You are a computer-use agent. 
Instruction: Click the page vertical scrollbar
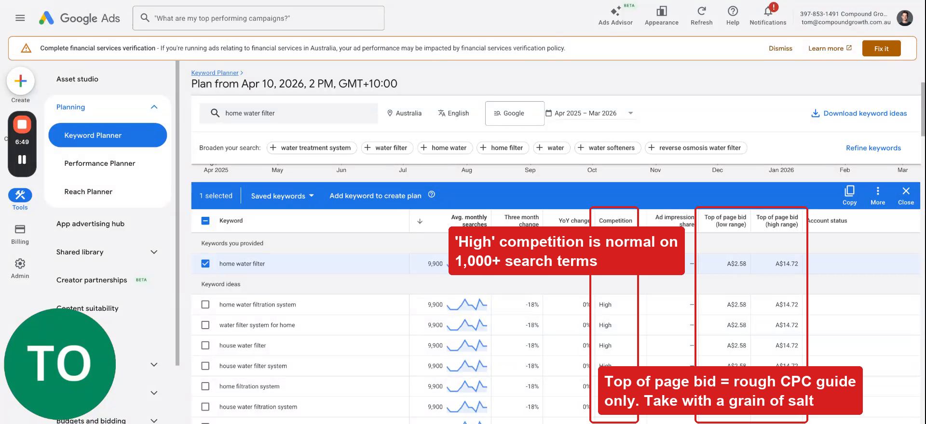click(x=923, y=108)
